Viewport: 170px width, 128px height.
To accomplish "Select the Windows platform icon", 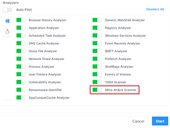I will (7, 21).
